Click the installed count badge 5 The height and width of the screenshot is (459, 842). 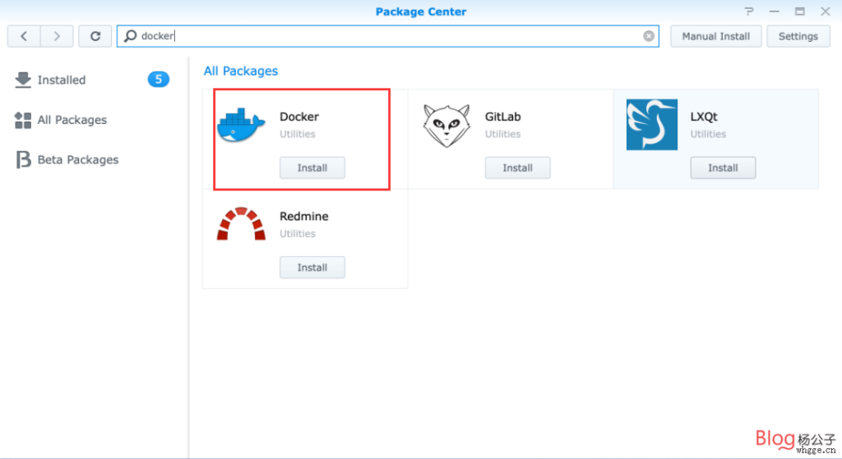click(159, 80)
